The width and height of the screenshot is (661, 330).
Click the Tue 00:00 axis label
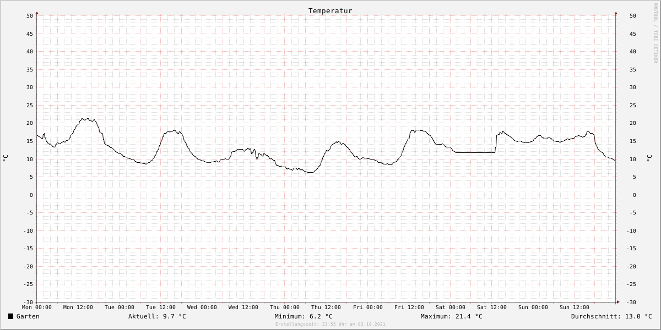click(120, 307)
